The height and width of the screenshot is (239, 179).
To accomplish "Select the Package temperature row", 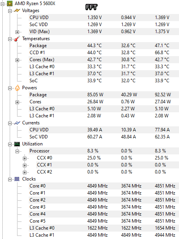I will coord(104,46).
